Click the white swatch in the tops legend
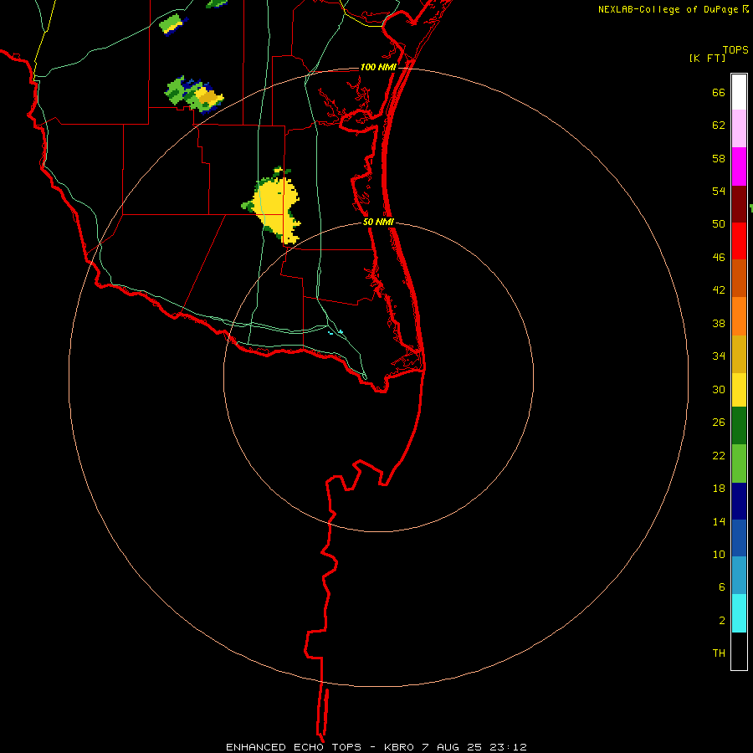Image resolution: width=753 pixels, height=753 pixels. pos(739,92)
